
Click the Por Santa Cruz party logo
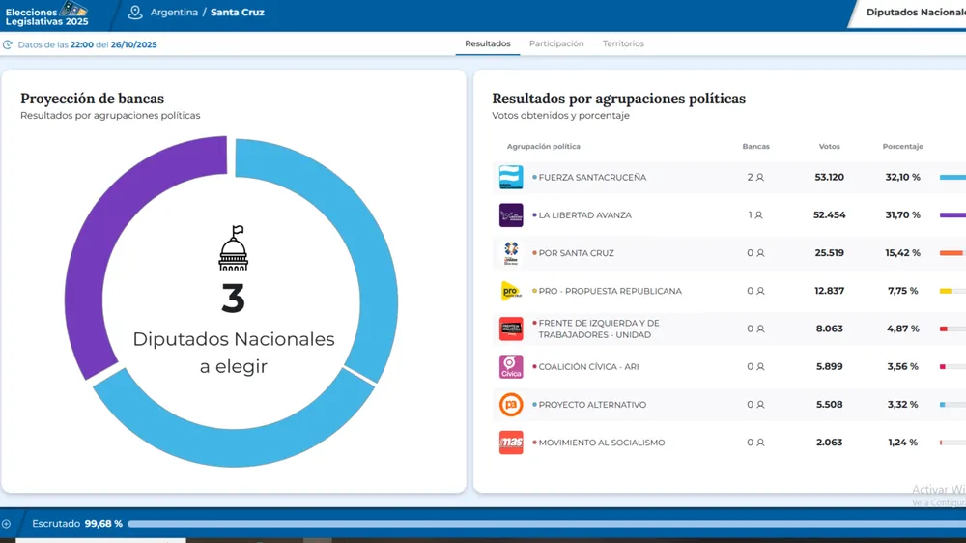510,253
